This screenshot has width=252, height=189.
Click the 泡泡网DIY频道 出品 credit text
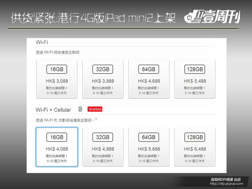226,179
